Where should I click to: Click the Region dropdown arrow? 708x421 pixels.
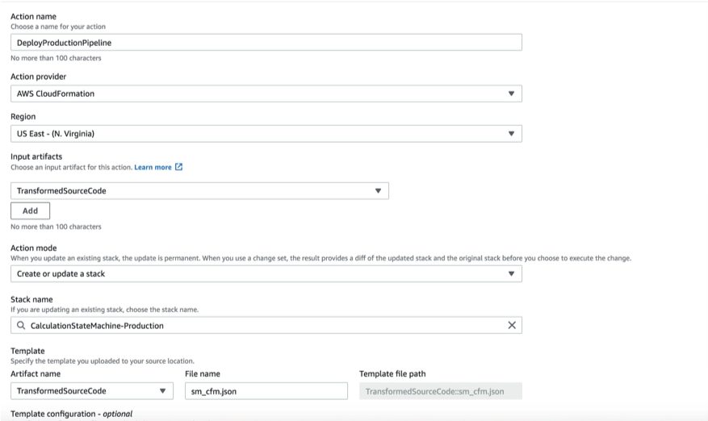[x=511, y=134]
